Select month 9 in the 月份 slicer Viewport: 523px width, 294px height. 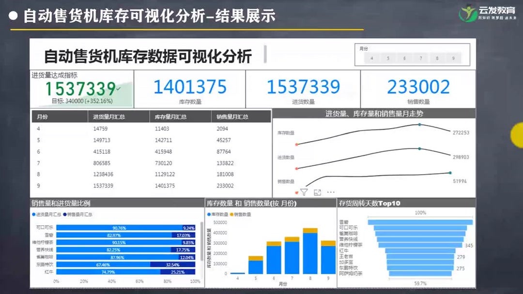(x=453, y=58)
